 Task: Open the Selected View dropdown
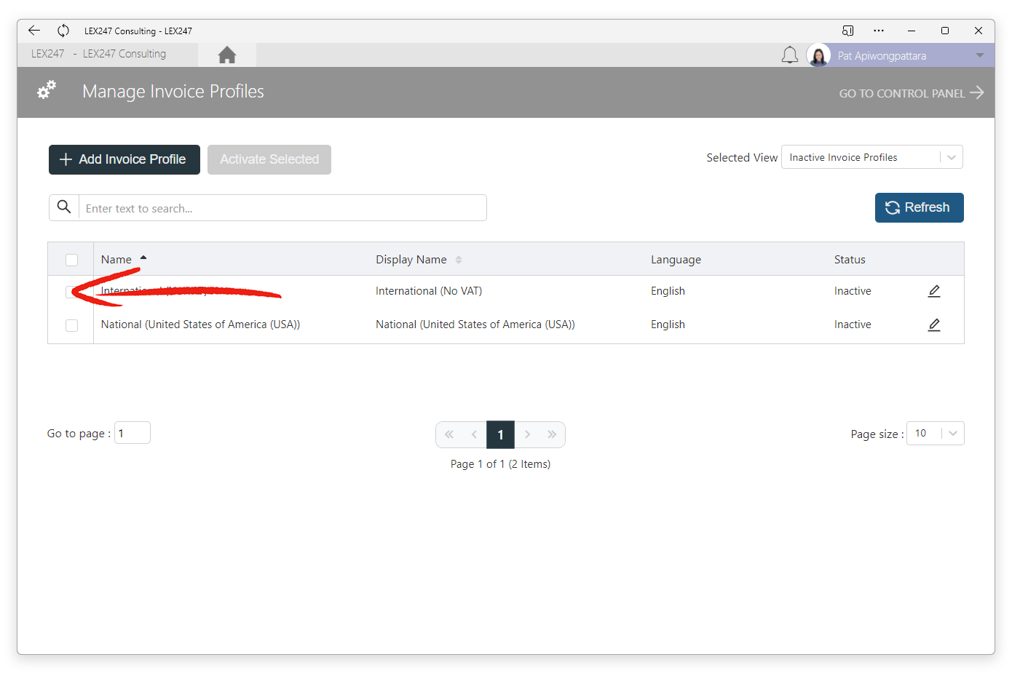[871, 157]
